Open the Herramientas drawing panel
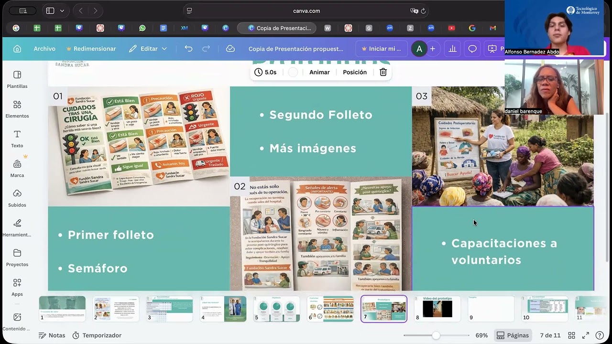The image size is (612, 344). coord(17,227)
